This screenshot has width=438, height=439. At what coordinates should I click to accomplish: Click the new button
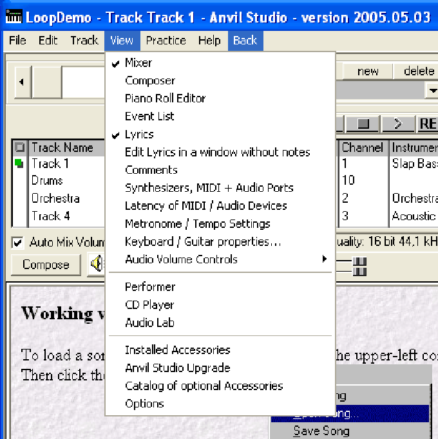tap(367, 71)
